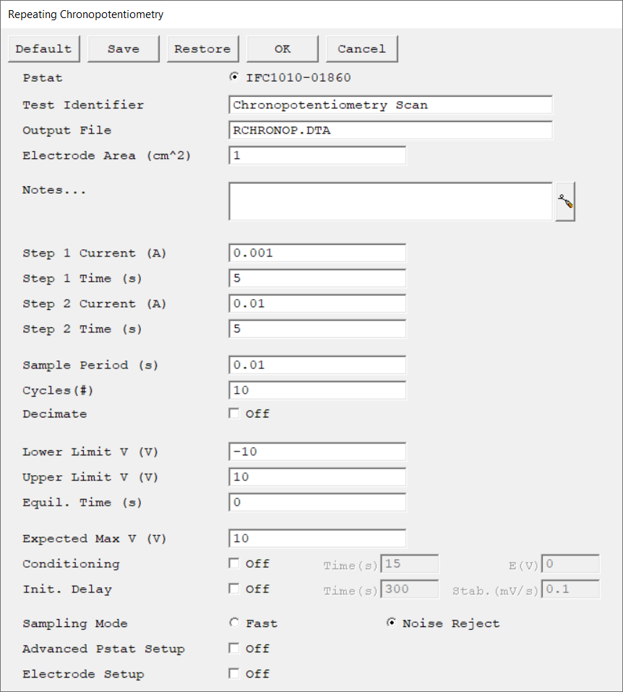Select Fast sampling mode
Image resolution: width=623 pixels, height=692 pixels.
[x=233, y=623]
